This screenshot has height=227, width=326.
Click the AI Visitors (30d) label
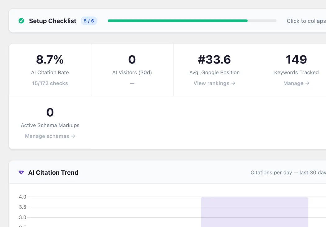(132, 72)
